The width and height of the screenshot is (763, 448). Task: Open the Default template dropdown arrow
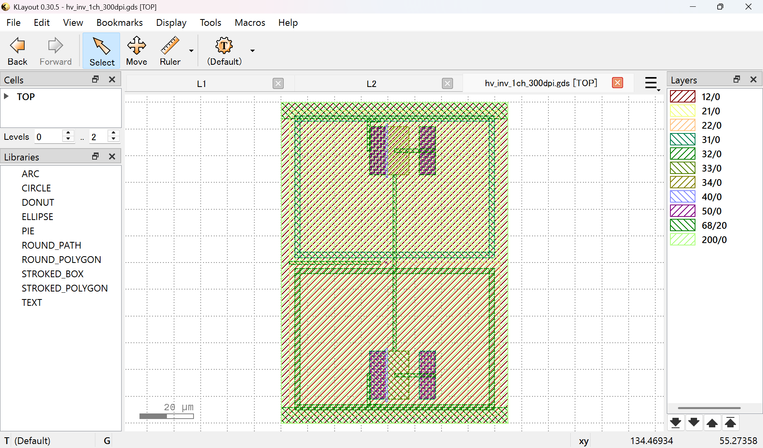coord(252,51)
